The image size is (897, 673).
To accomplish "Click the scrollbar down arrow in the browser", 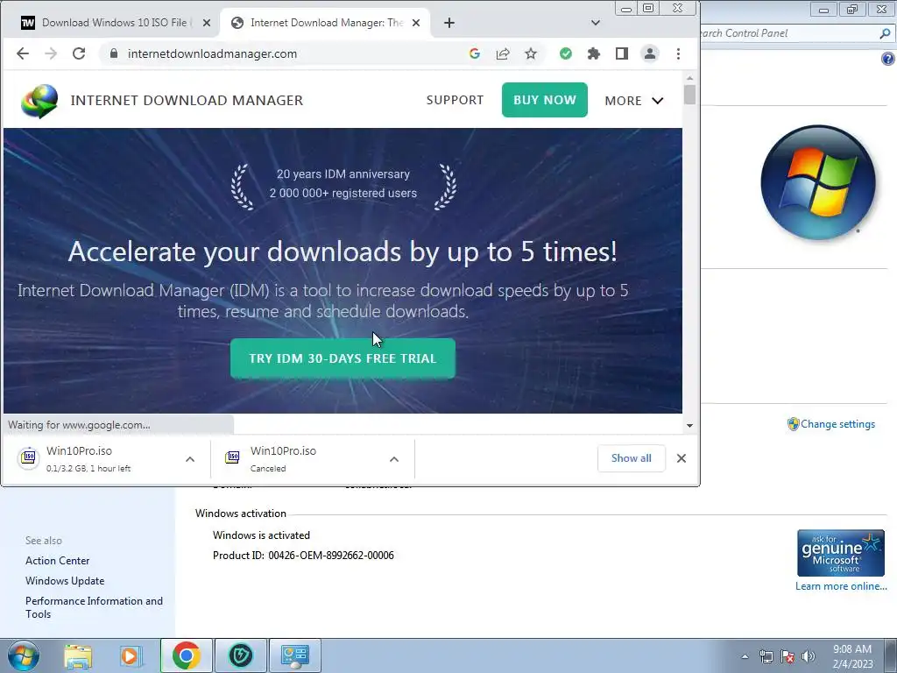I will (x=690, y=425).
